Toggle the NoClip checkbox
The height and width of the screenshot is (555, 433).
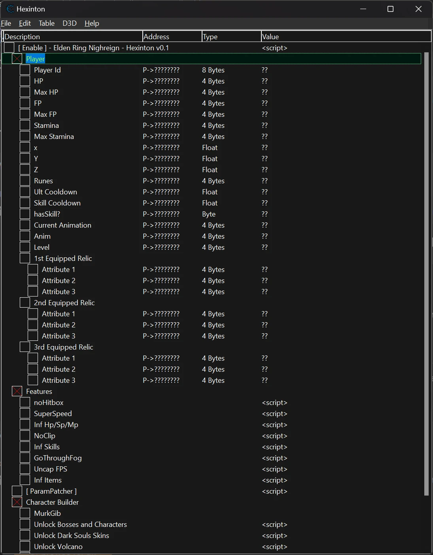(x=25, y=435)
